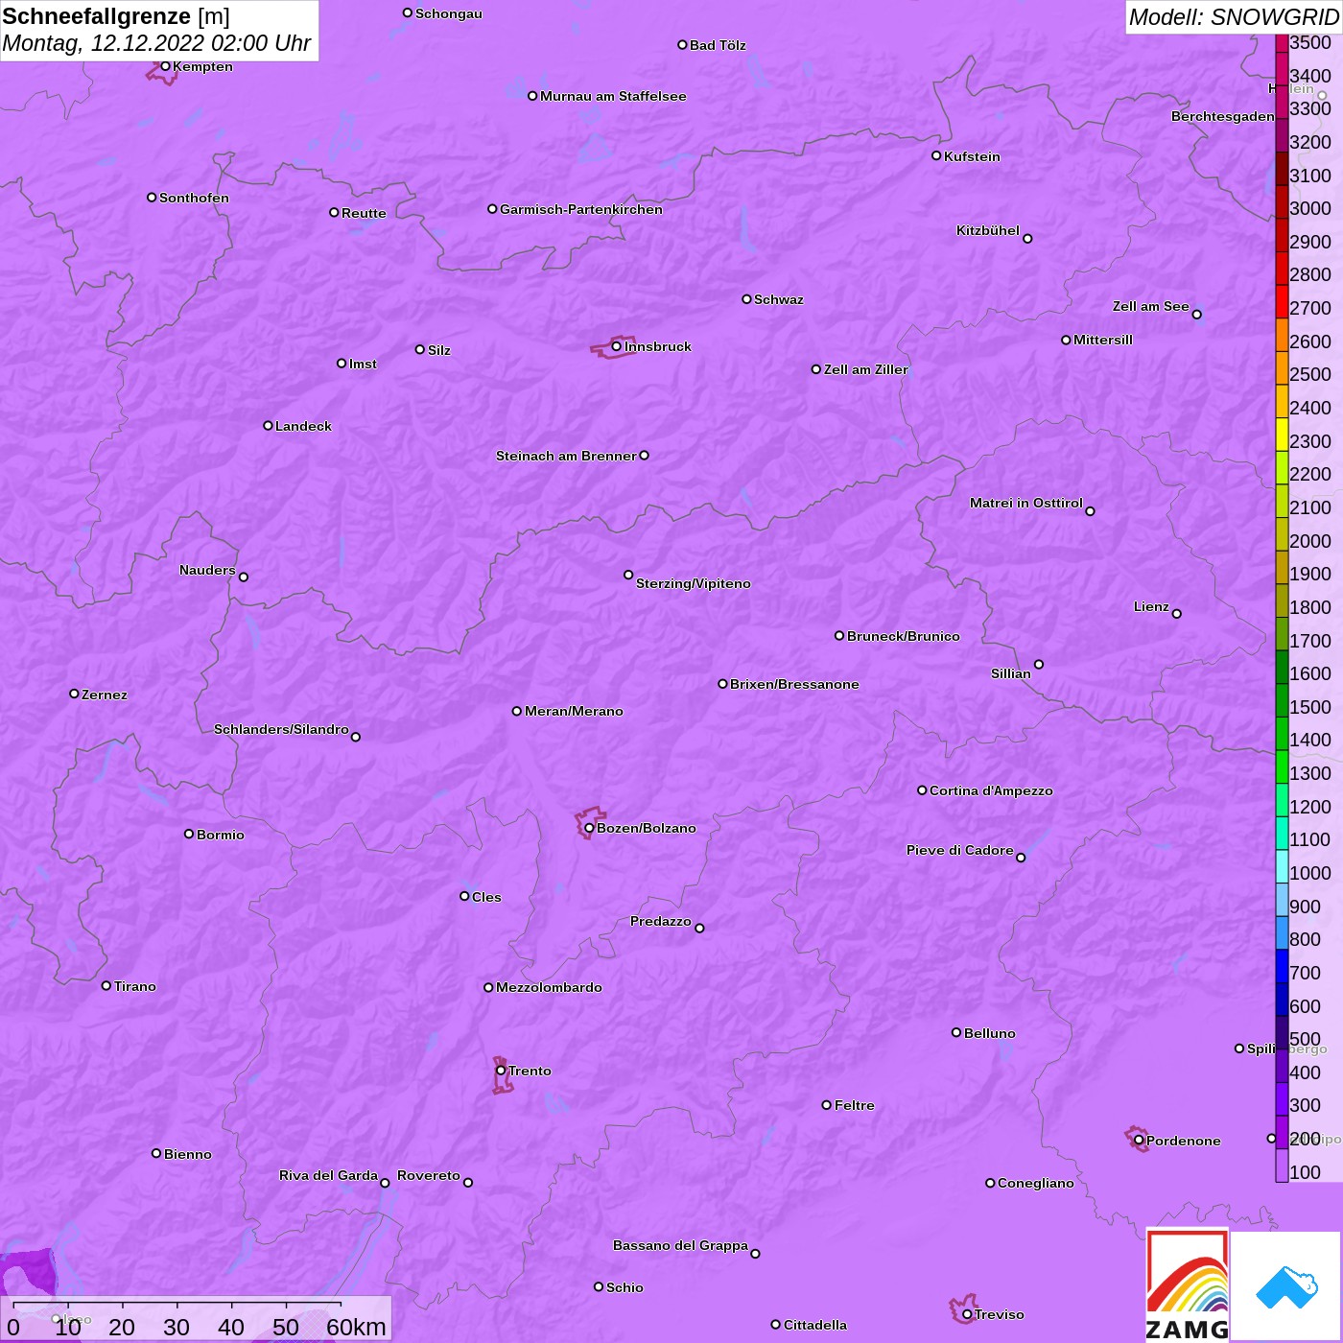Click the Pieve di Cadore label

click(960, 850)
